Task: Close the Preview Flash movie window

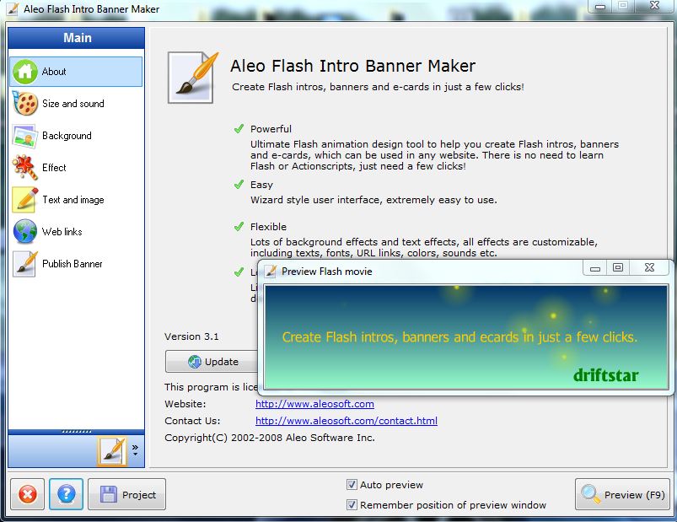Action: click(x=649, y=267)
